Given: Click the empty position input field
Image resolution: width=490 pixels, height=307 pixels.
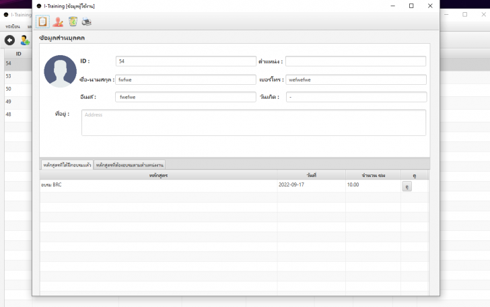Looking at the screenshot, I should pyautogui.click(x=355, y=61).
